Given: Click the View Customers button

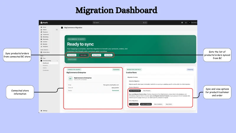Looking at the screenshot, I should (x=158, y=104).
